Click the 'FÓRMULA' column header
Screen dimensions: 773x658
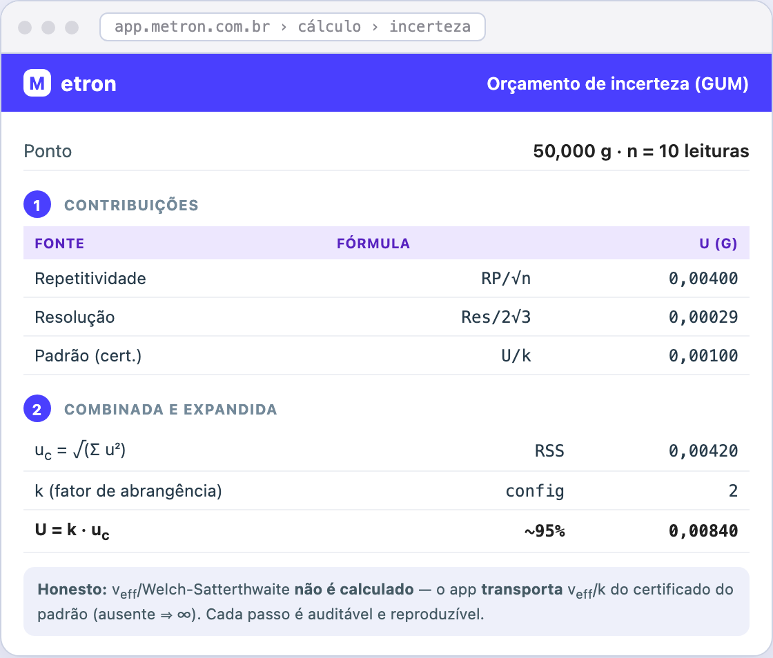coord(373,243)
